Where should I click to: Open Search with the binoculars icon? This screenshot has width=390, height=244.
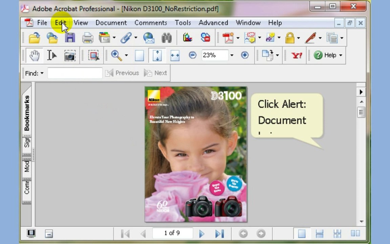(167, 38)
